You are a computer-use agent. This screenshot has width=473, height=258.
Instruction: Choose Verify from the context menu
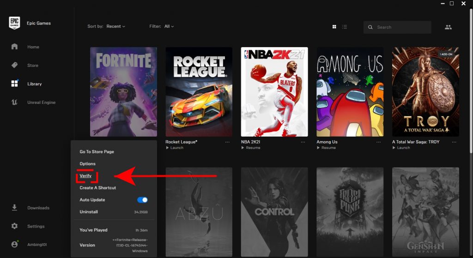point(85,176)
